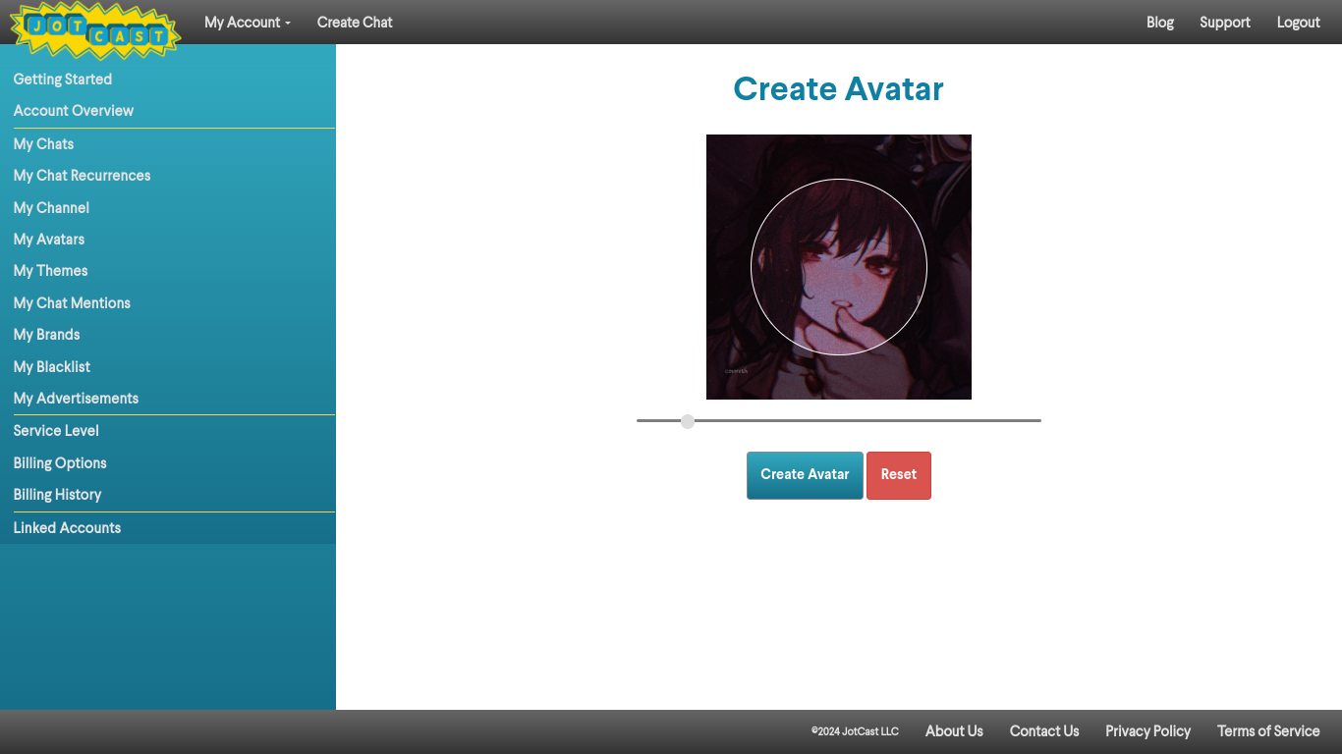Open Terms of Service in the footer
The width and height of the screenshot is (1342, 754).
coord(1268,730)
